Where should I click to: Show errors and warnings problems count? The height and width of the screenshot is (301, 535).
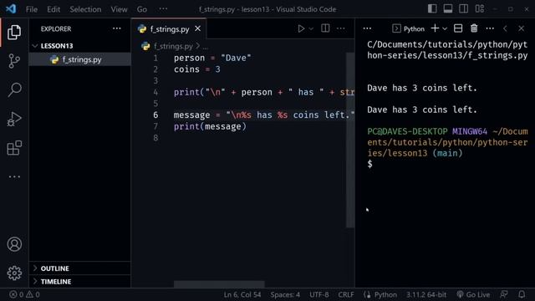(24, 294)
